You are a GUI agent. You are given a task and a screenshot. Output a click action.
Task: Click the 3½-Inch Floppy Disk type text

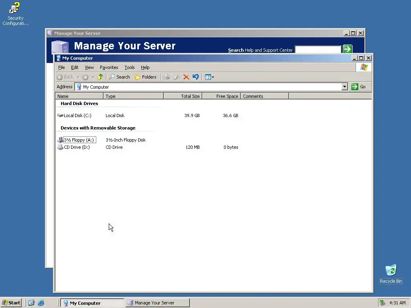point(126,140)
